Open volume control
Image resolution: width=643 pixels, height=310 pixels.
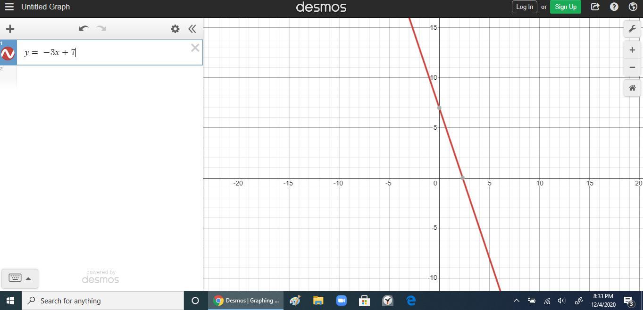pos(561,301)
